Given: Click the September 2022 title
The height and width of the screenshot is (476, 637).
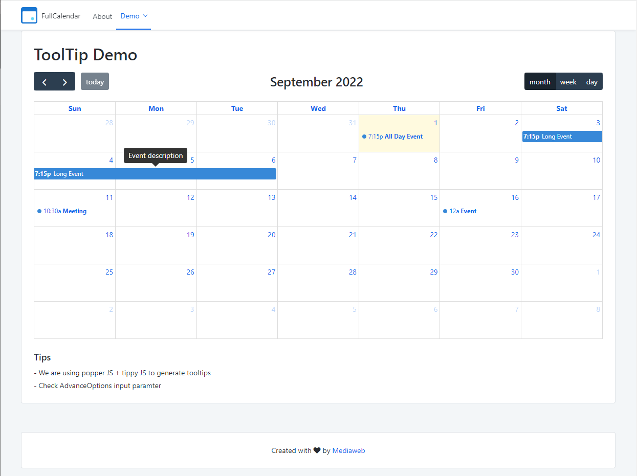Looking at the screenshot, I should click(317, 82).
